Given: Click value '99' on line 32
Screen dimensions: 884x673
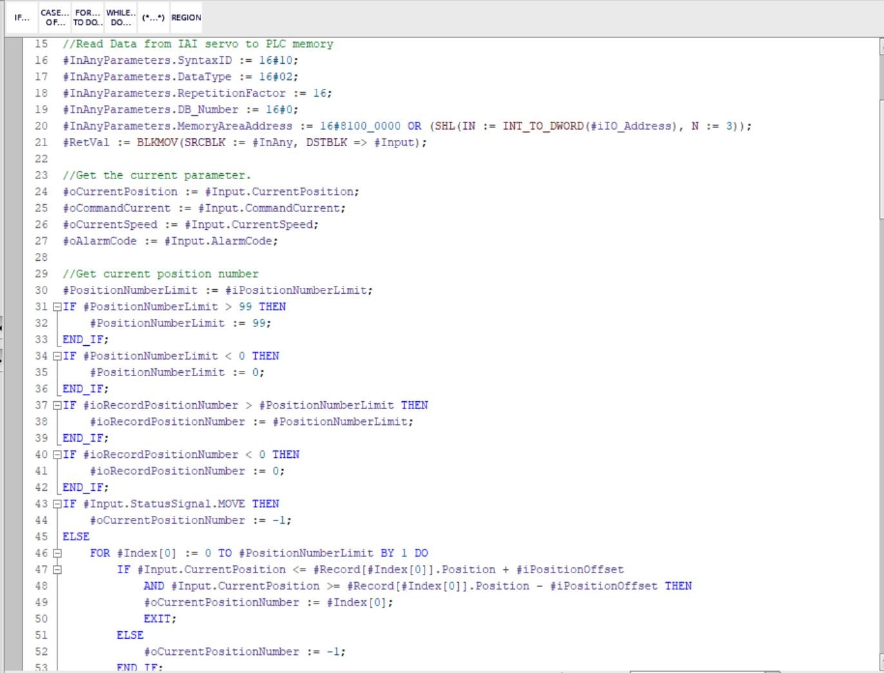Looking at the screenshot, I should (x=258, y=323).
